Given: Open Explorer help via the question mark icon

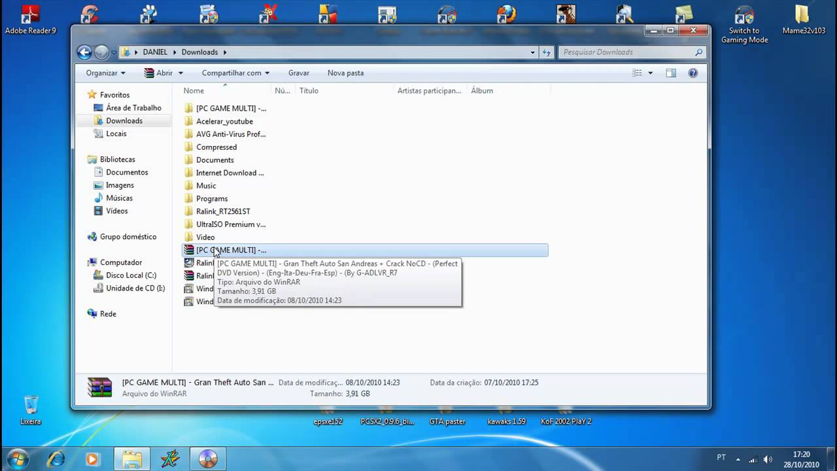Looking at the screenshot, I should [692, 73].
